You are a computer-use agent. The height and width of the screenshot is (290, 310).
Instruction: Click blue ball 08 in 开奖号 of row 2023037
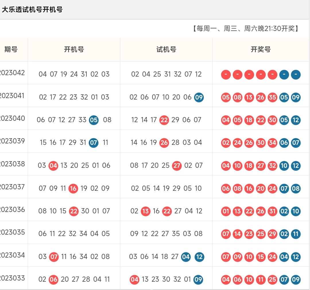(x=296, y=188)
